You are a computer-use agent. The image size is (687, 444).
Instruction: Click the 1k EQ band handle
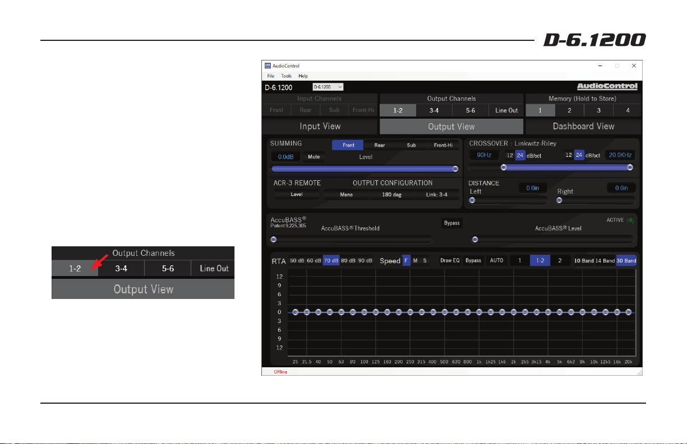[479, 312]
